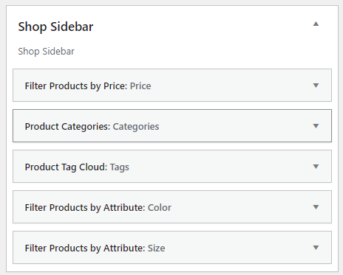Expand the Product Categories widget arrow
Viewport: 343px width, 275px height.
tap(316, 126)
